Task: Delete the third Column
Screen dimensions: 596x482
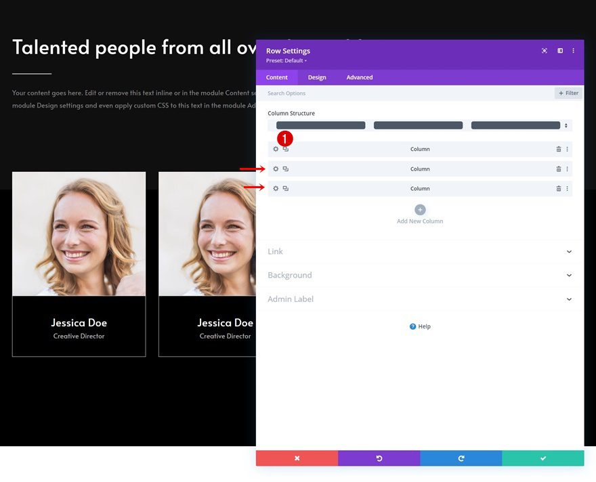Action: point(559,188)
